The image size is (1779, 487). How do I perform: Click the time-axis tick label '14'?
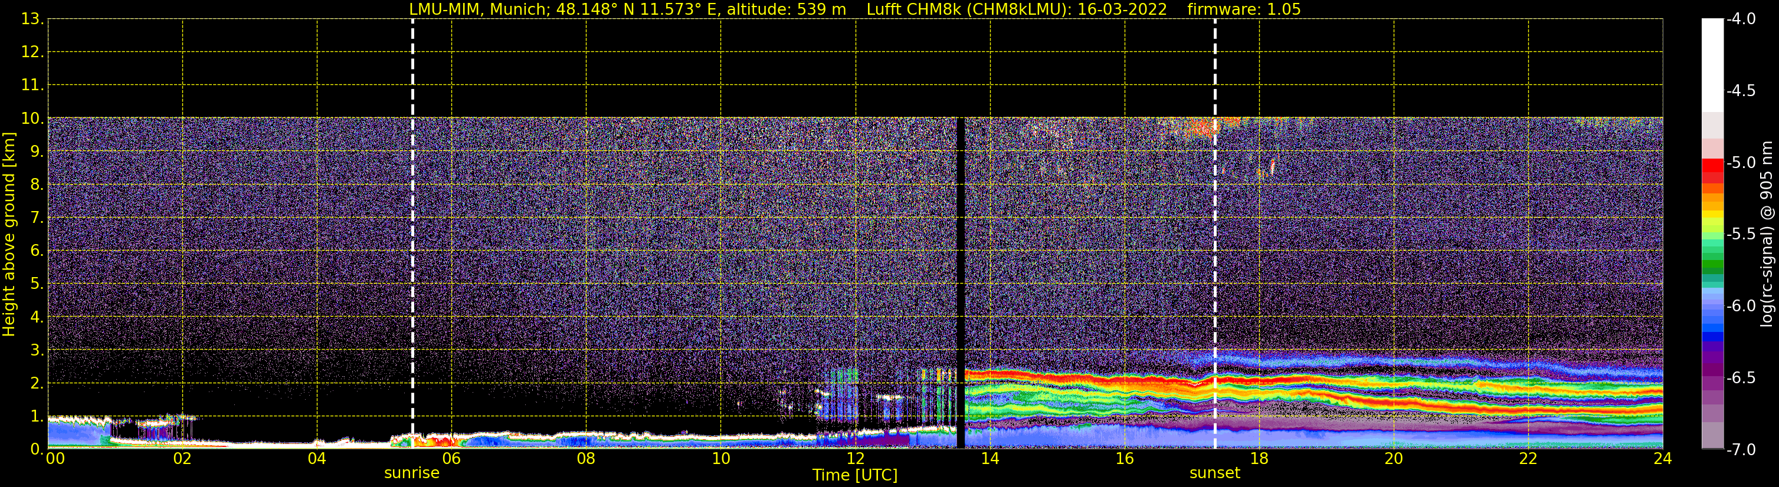990,459
